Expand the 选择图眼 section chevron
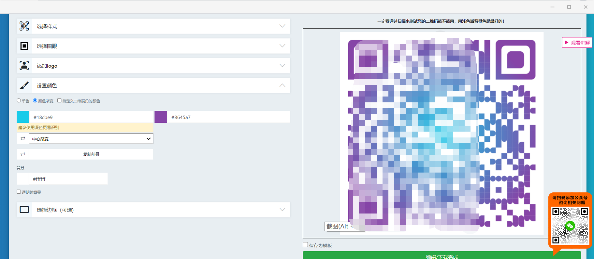The width and height of the screenshot is (594, 259). (x=282, y=46)
